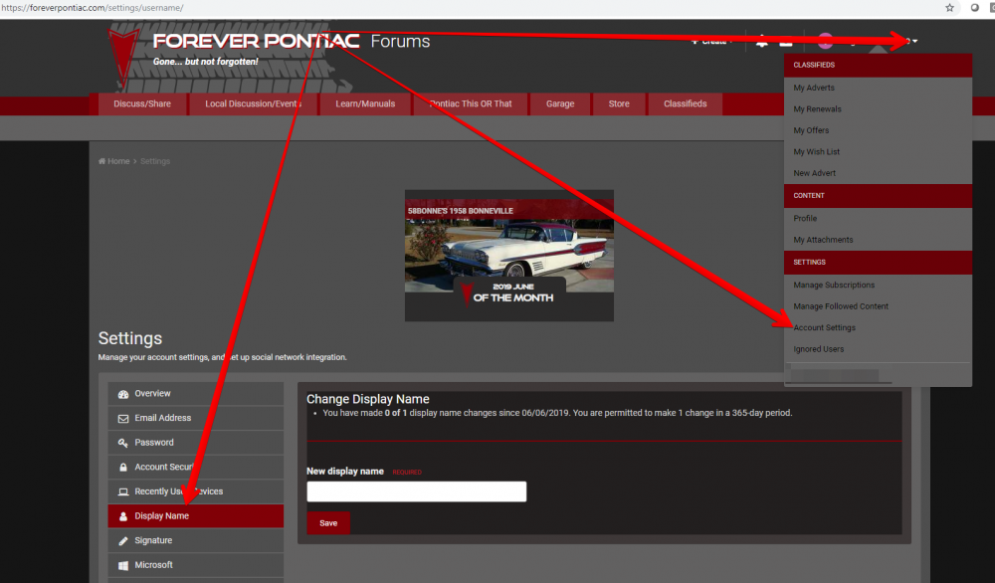This screenshot has width=995, height=583.
Task: Click the Forever Pontiac site title
Action: pyautogui.click(x=256, y=41)
